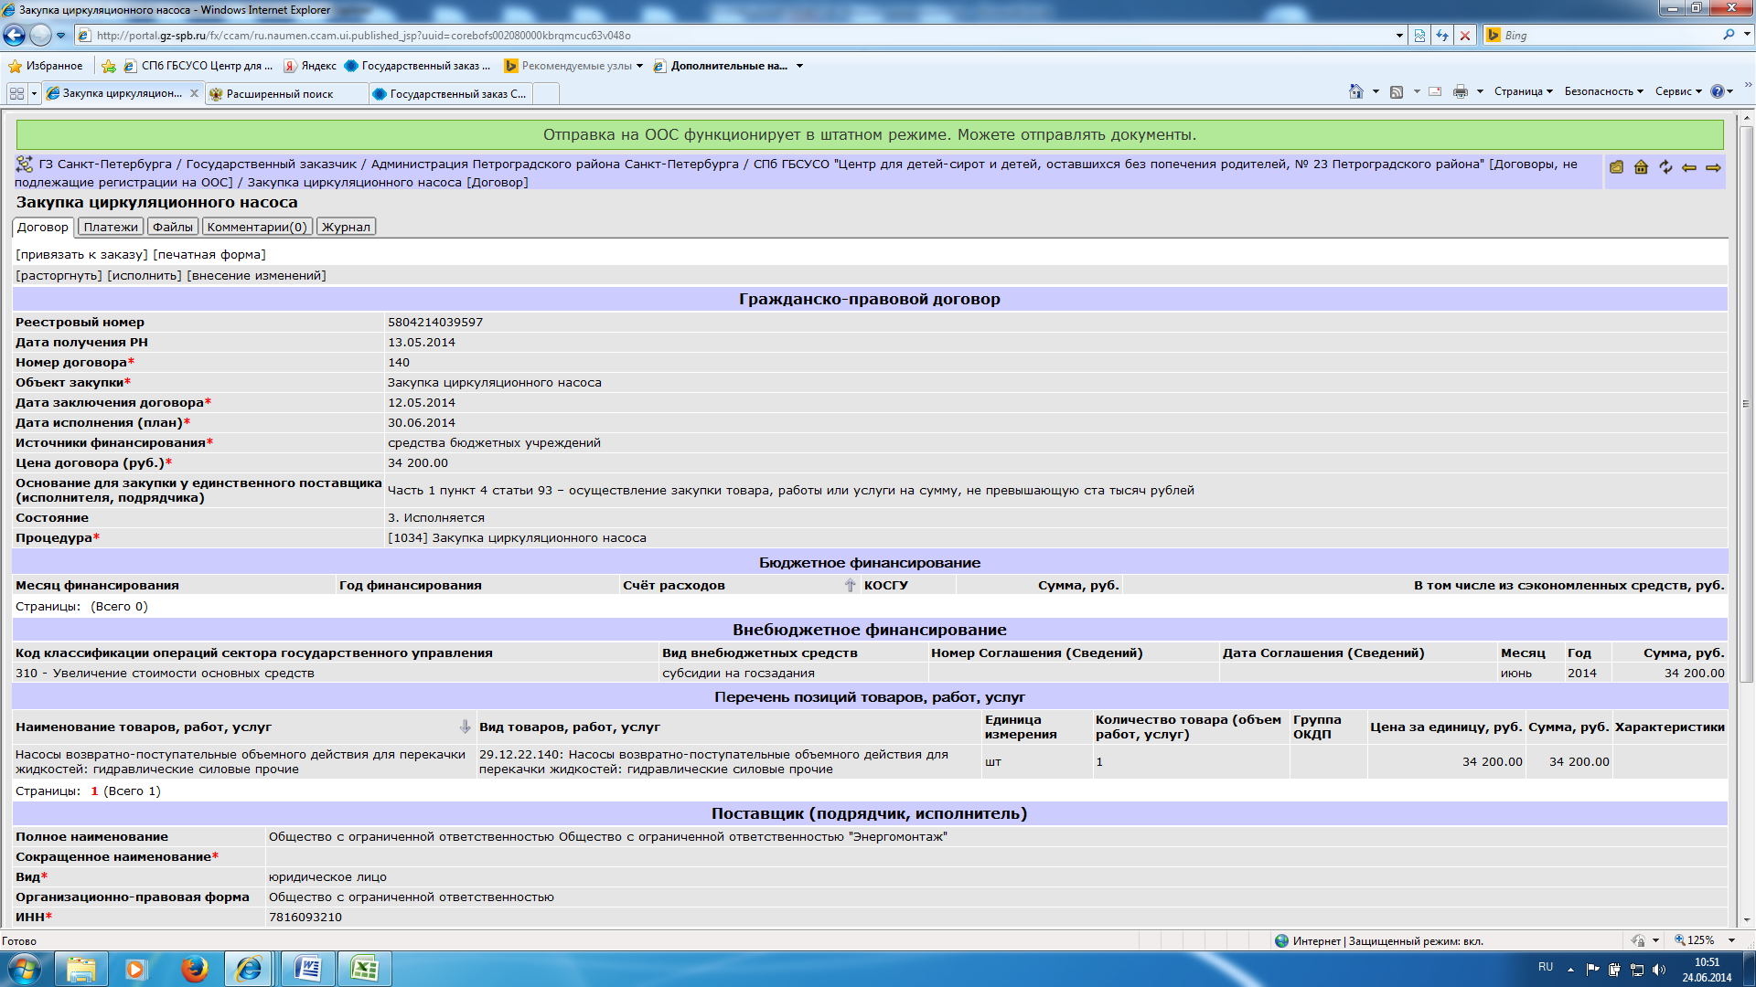Toggle sort arrow in Наименование товаров column
The image size is (1756, 987).
[465, 727]
